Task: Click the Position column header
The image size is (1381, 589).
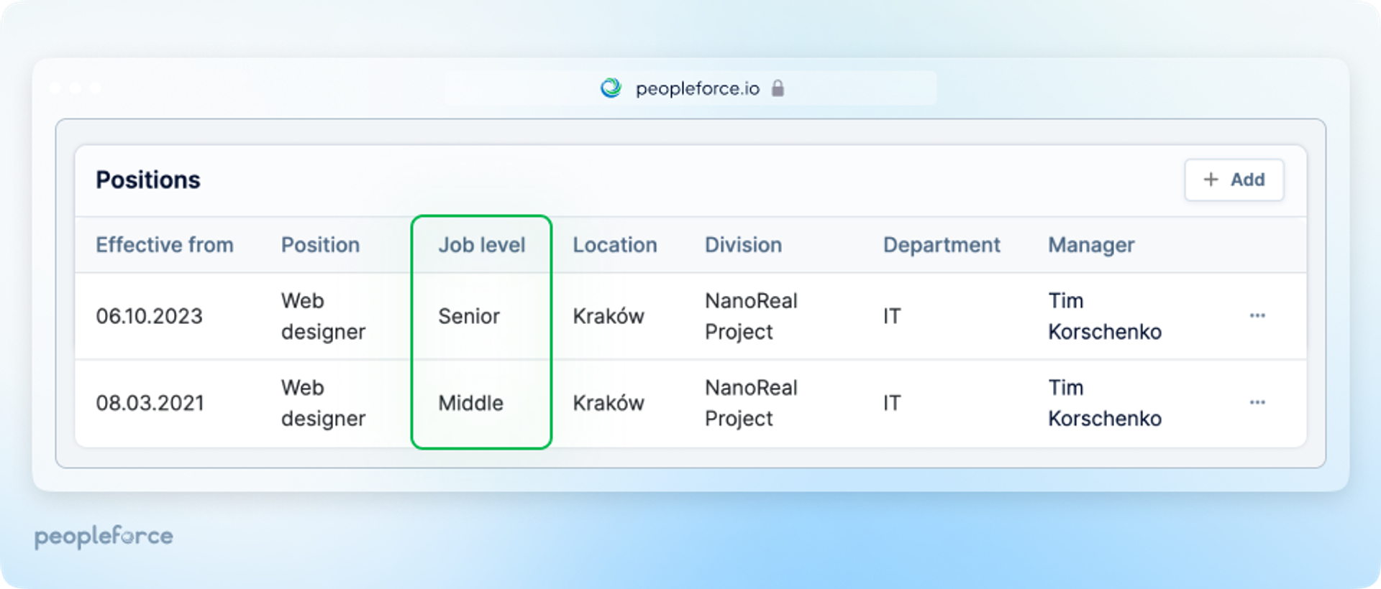Action: (320, 245)
